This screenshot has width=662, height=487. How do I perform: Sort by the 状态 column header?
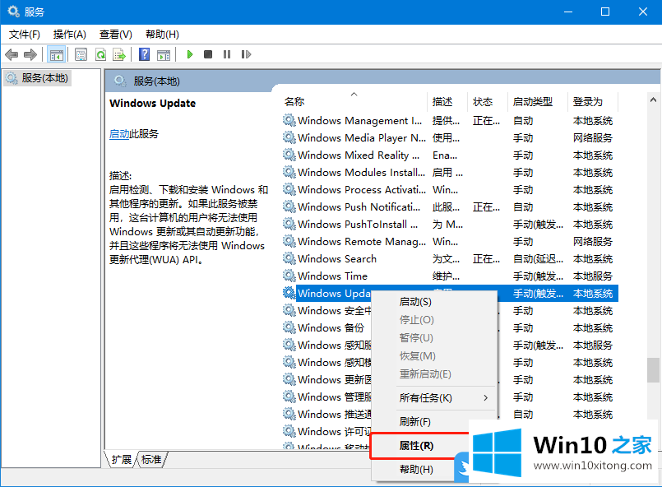(x=487, y=101)
